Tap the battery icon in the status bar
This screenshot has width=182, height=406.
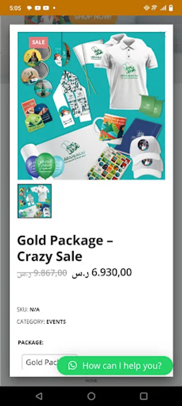[171, 8]
